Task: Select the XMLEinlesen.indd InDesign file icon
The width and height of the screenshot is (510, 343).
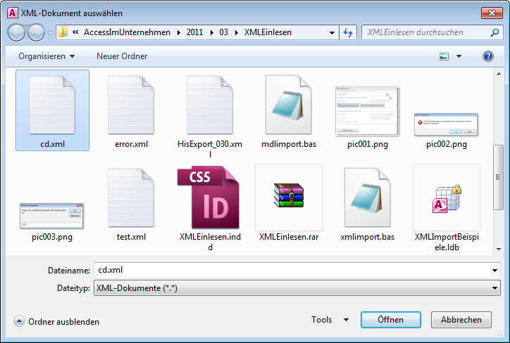Action: pyautogui.click(x=209, y=198)
